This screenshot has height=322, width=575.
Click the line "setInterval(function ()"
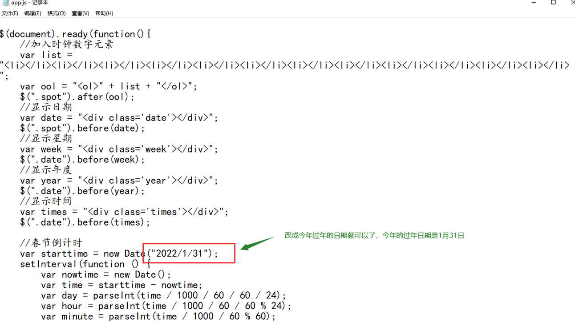coord(85,264)
